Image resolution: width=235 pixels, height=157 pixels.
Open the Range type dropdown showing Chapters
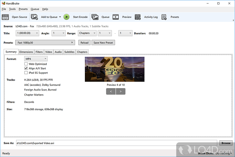coord(87,33)
